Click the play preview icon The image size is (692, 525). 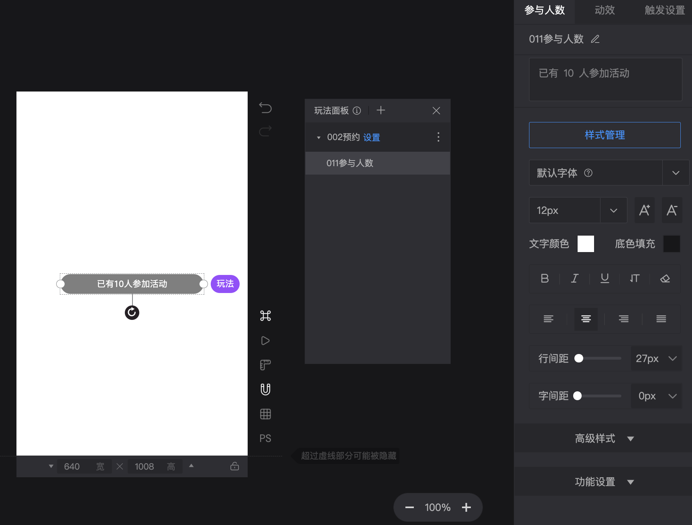pos(265,341)
